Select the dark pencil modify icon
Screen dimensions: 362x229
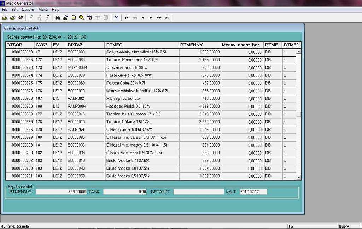[x=47, y=18]
